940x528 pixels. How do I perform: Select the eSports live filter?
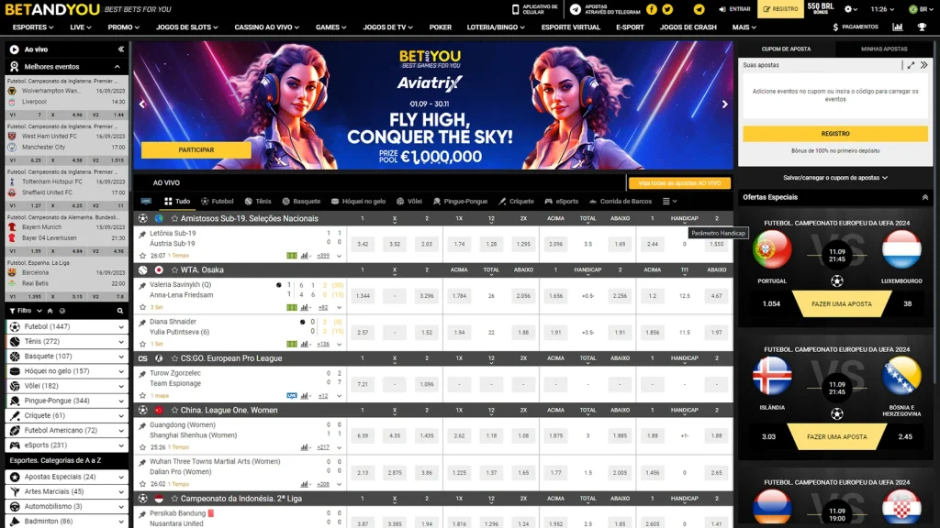click(x=561, y=201)
